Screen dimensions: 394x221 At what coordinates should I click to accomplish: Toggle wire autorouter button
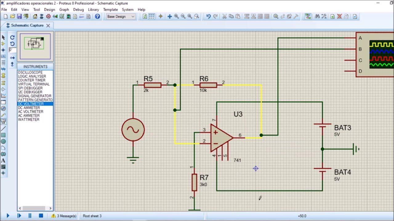[x=308, y=17]
